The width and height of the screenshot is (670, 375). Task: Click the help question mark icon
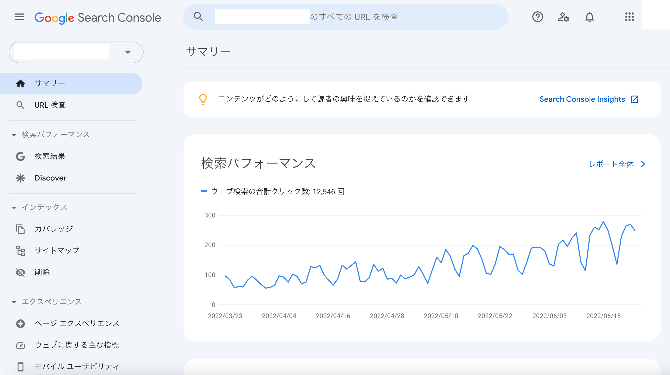coord(537,17)
